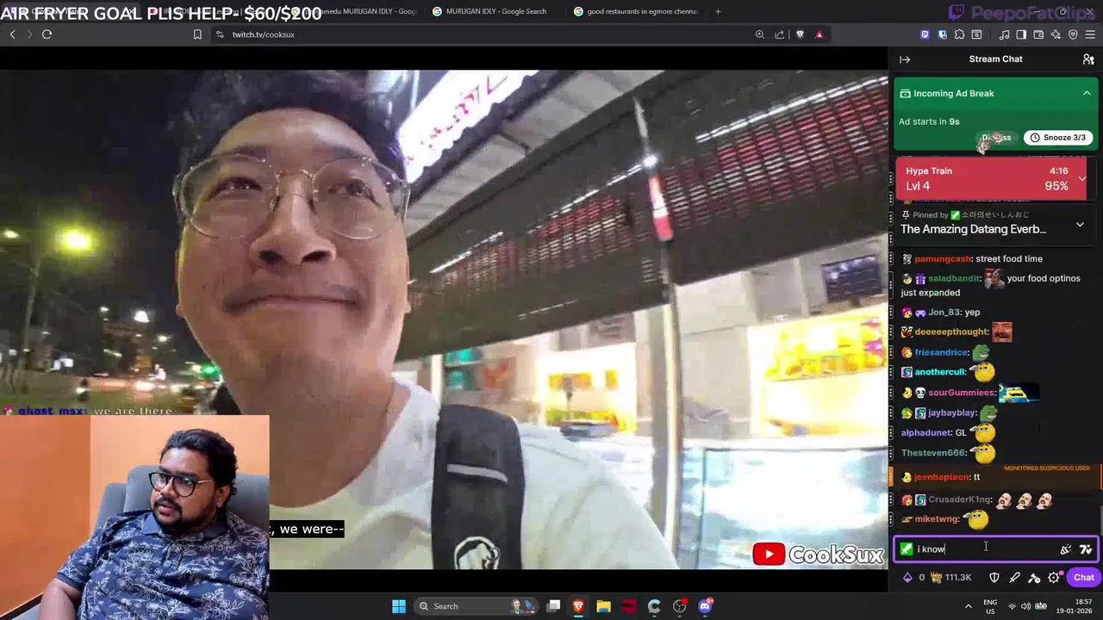
Task: Click username saladbandit in chat
Action: (955, 278)
